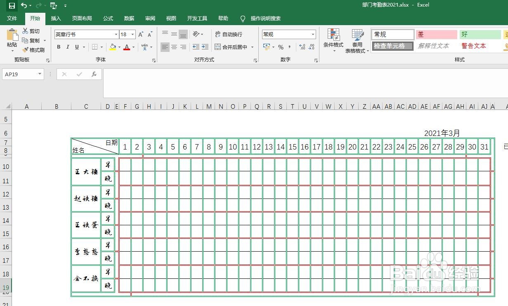
Task: Click the increase indent icon
Action: (x=205, y=47)
